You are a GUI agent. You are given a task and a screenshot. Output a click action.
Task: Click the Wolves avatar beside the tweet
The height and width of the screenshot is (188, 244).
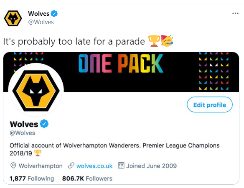click(x=13, y=18)
